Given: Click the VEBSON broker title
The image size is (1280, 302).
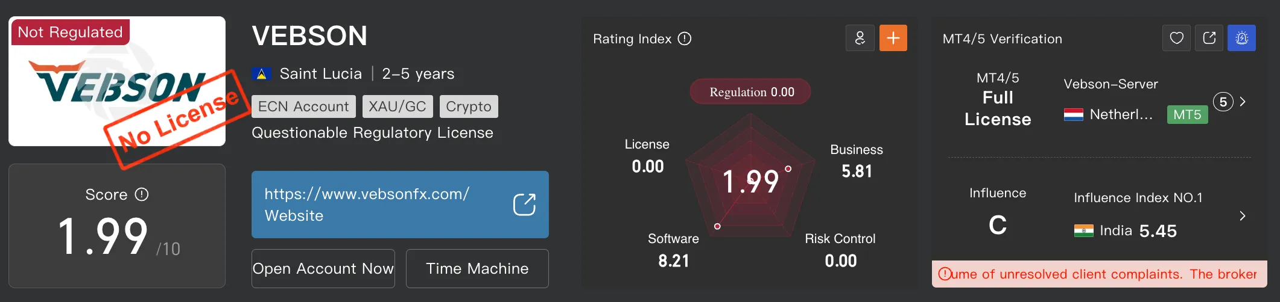Looking at the screenshot, I should [309, 36].
